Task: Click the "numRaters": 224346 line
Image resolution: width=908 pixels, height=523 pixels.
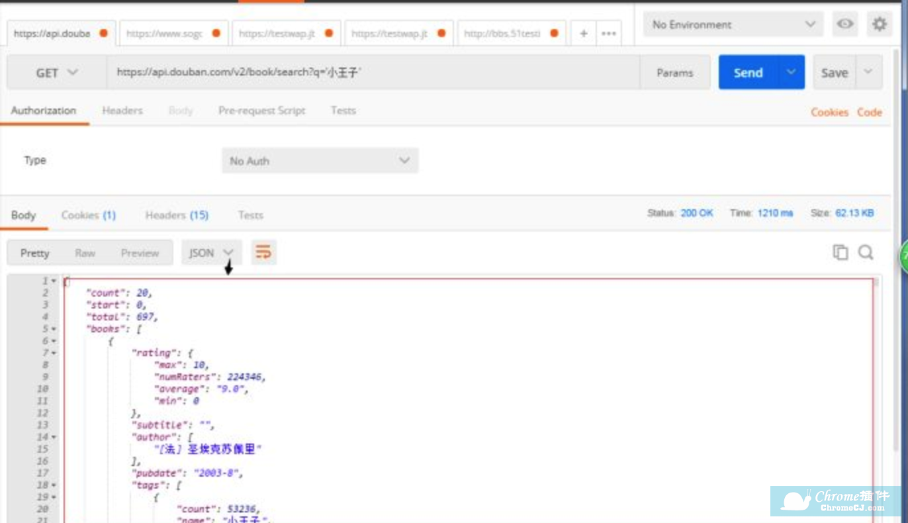Action: (210, 377)
